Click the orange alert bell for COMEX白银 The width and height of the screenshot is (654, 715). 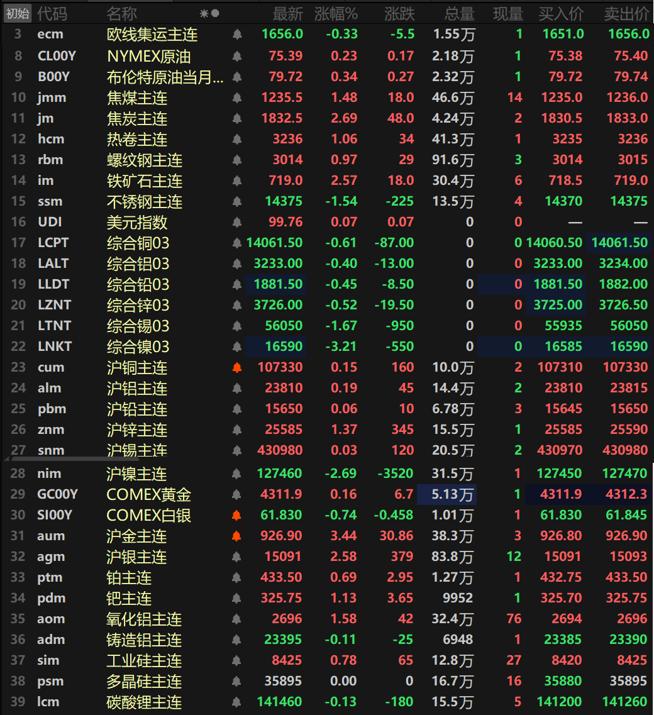coord(236,515)
